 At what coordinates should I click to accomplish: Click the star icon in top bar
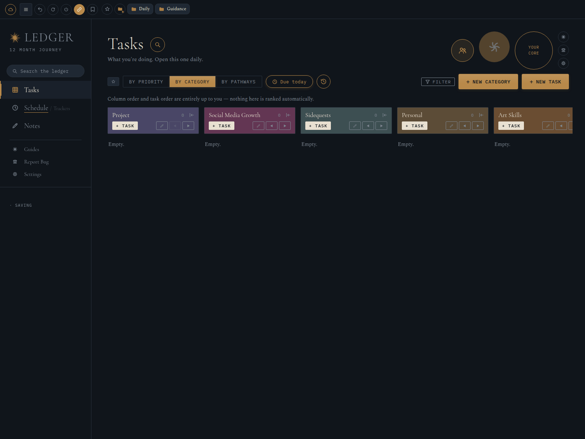click(x=107, y=9)
